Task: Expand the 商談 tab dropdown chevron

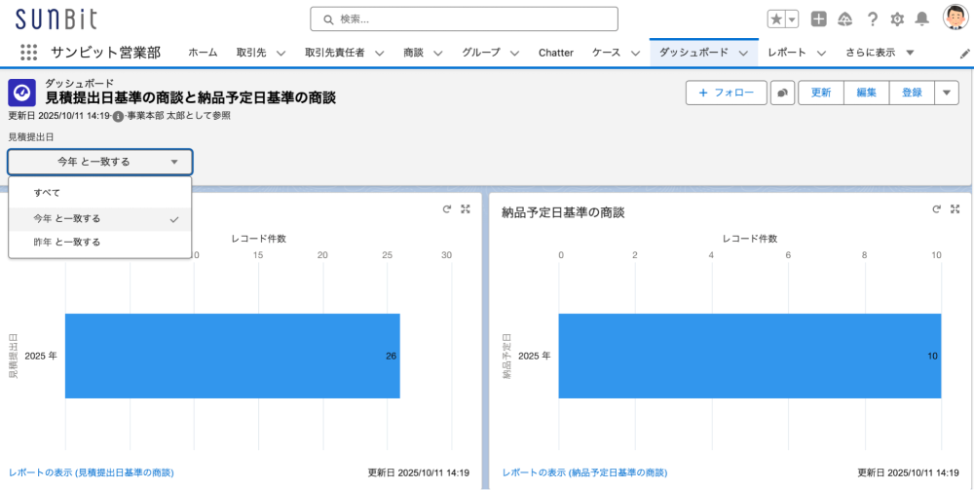Action: (x=438, y=53)
